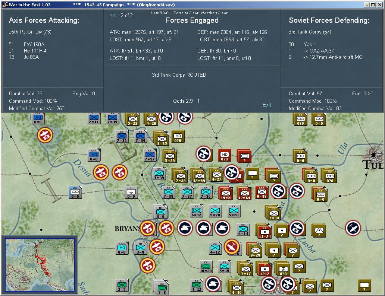Click the He 111H-4 aircraft entry
The width and height of the screenshot is (385, 296).
[x=35, y=51]
